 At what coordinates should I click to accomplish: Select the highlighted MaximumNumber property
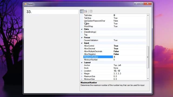(x=98, y=57)
